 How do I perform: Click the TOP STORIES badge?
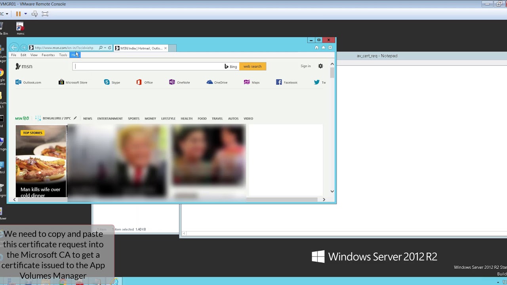(32, 133)
